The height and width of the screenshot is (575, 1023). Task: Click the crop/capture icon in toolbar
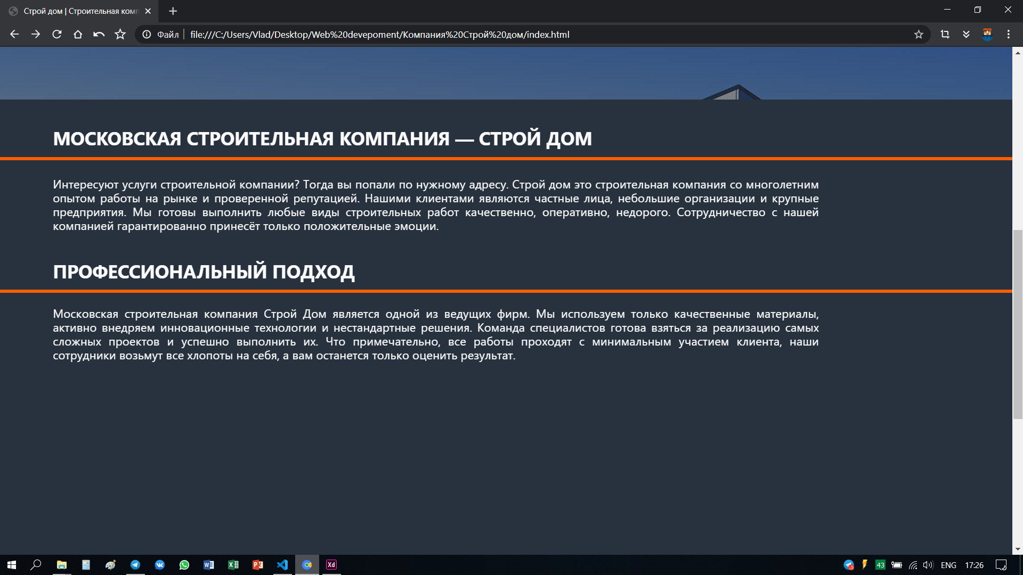[x=945, y=35]
